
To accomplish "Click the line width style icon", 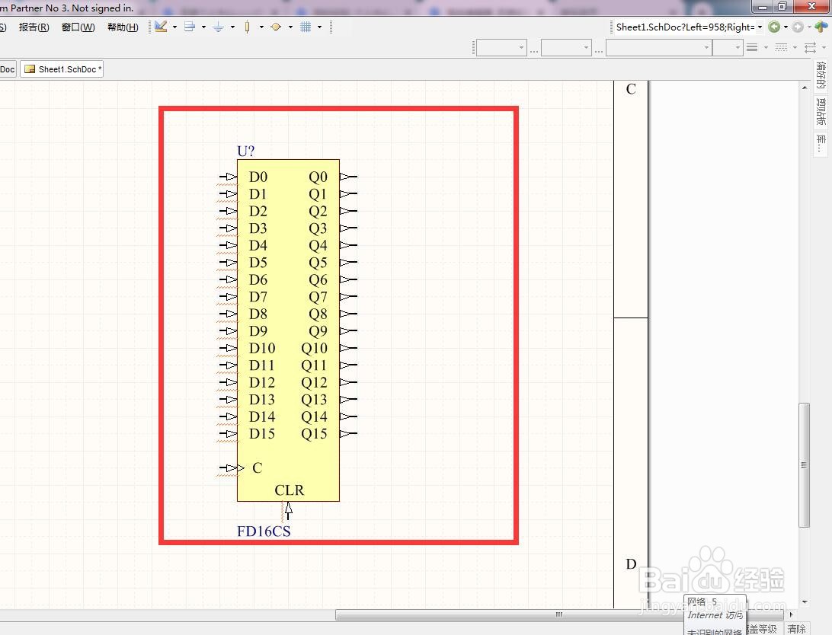I will (752, 48).
